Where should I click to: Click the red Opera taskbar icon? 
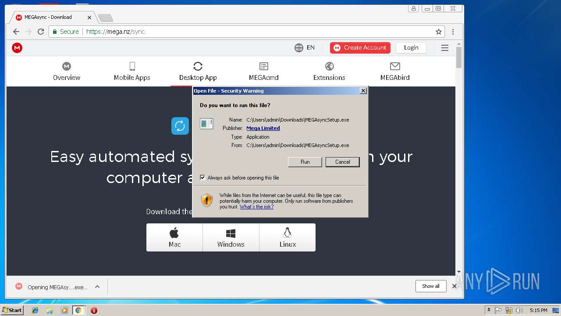coord(94,310)
